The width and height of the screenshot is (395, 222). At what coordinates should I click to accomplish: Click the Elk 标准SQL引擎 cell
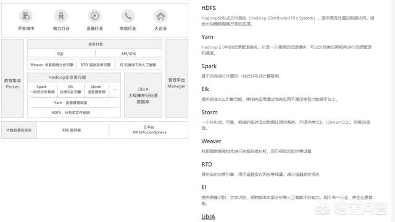70,89
